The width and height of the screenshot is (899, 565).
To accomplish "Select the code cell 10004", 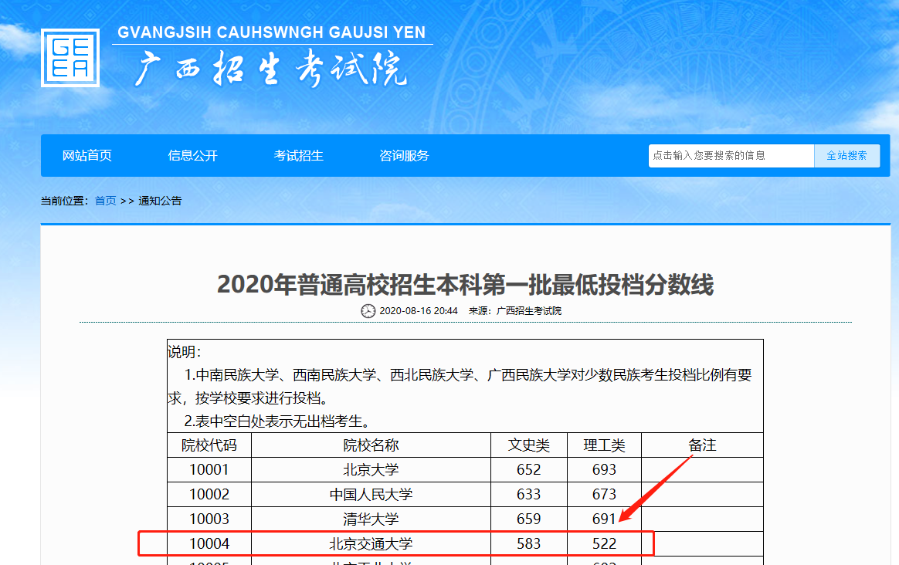I will (x=209, y=544).
